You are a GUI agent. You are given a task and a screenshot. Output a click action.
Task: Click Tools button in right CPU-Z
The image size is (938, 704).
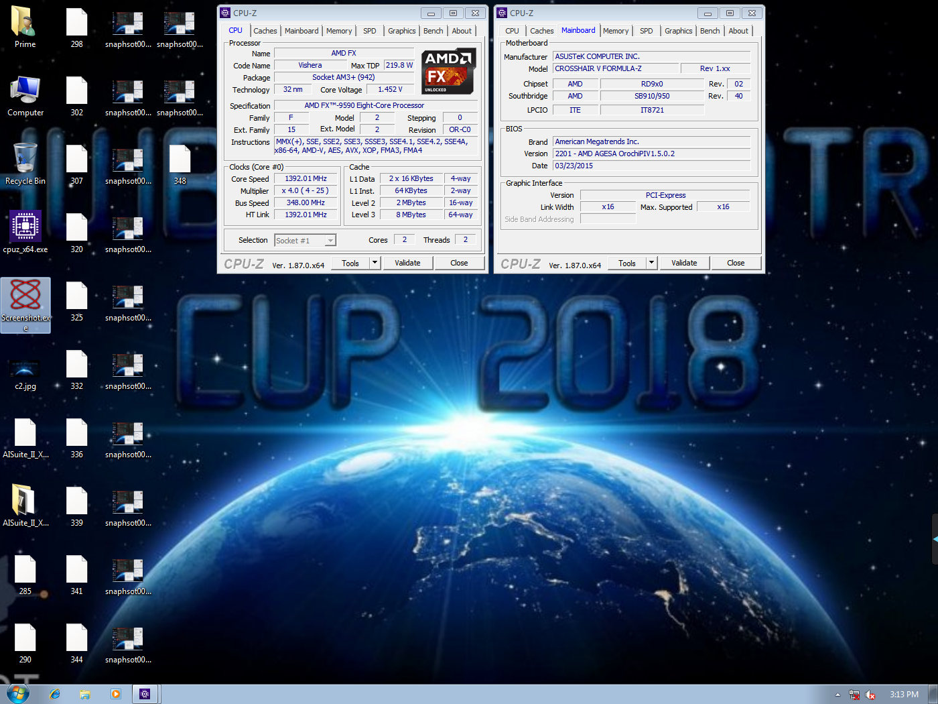tap(627, 263)
